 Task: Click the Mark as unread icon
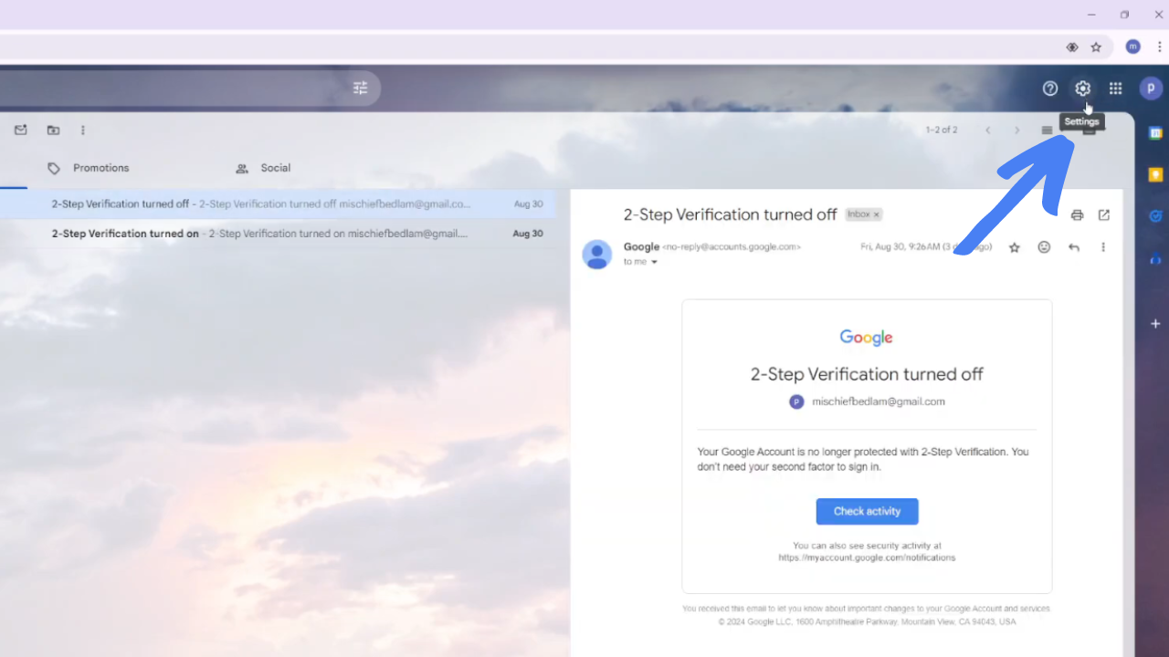coord(21,130)
